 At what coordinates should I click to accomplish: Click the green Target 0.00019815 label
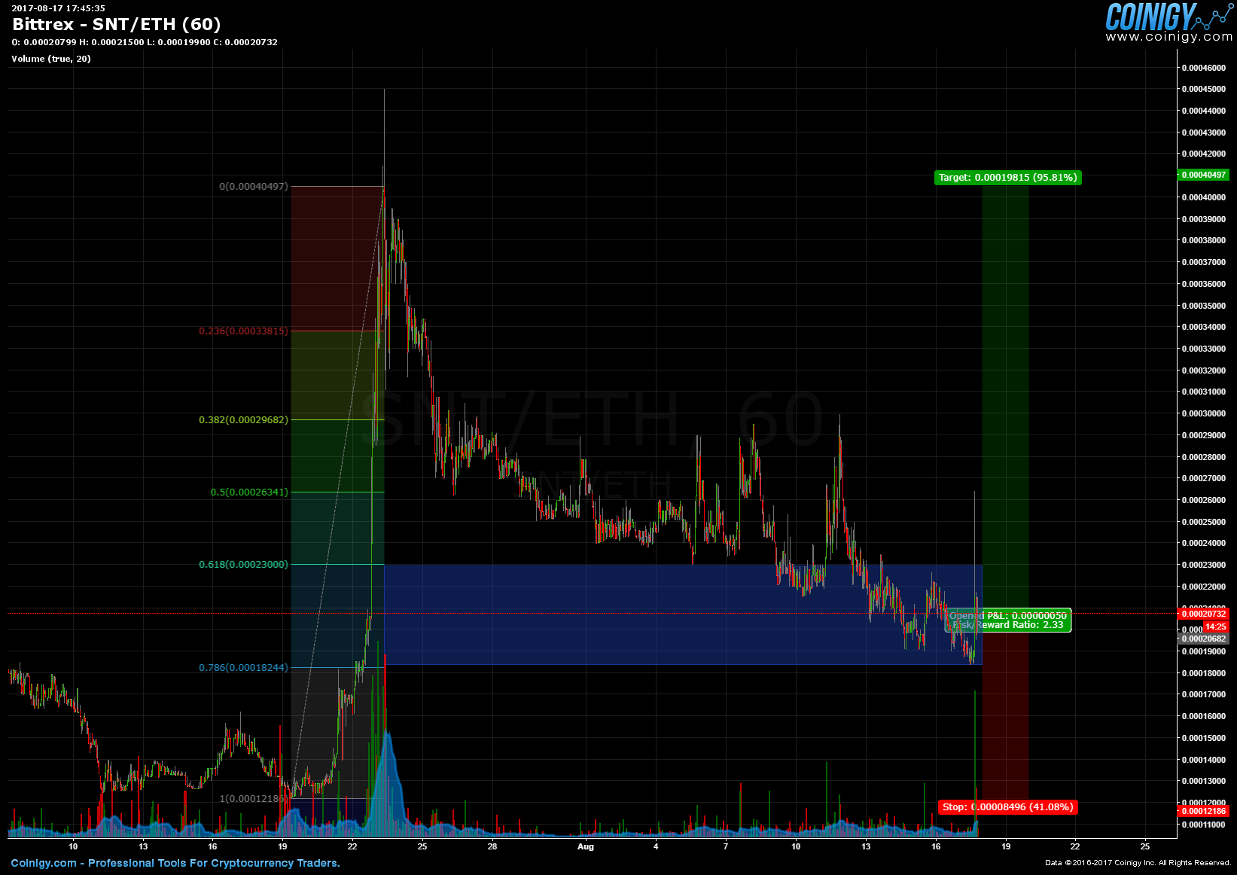pyautogui.click(x=1008, y=178)
